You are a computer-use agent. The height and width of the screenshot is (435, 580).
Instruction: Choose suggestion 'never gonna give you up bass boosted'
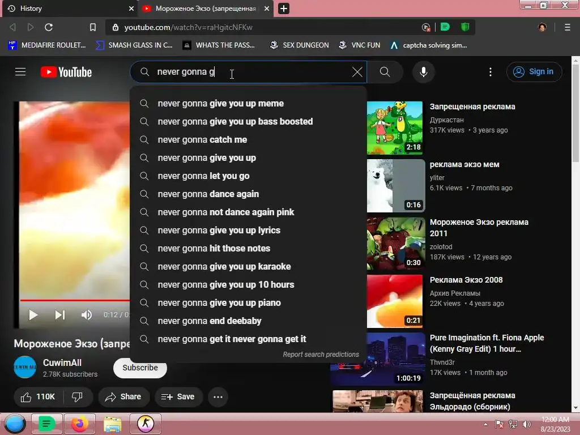pos(248,122)
